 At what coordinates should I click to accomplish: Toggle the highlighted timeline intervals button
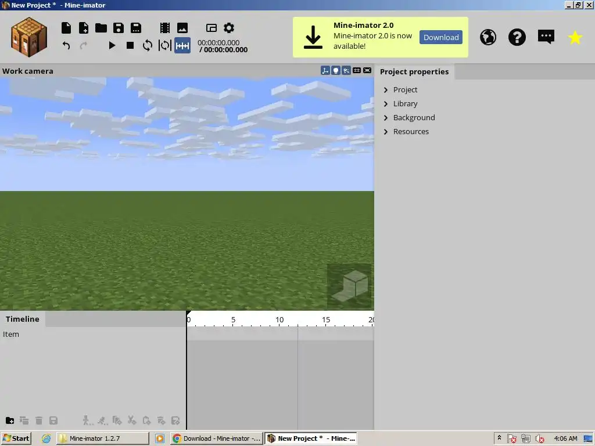pyautogui.click(x=182, y=45)
